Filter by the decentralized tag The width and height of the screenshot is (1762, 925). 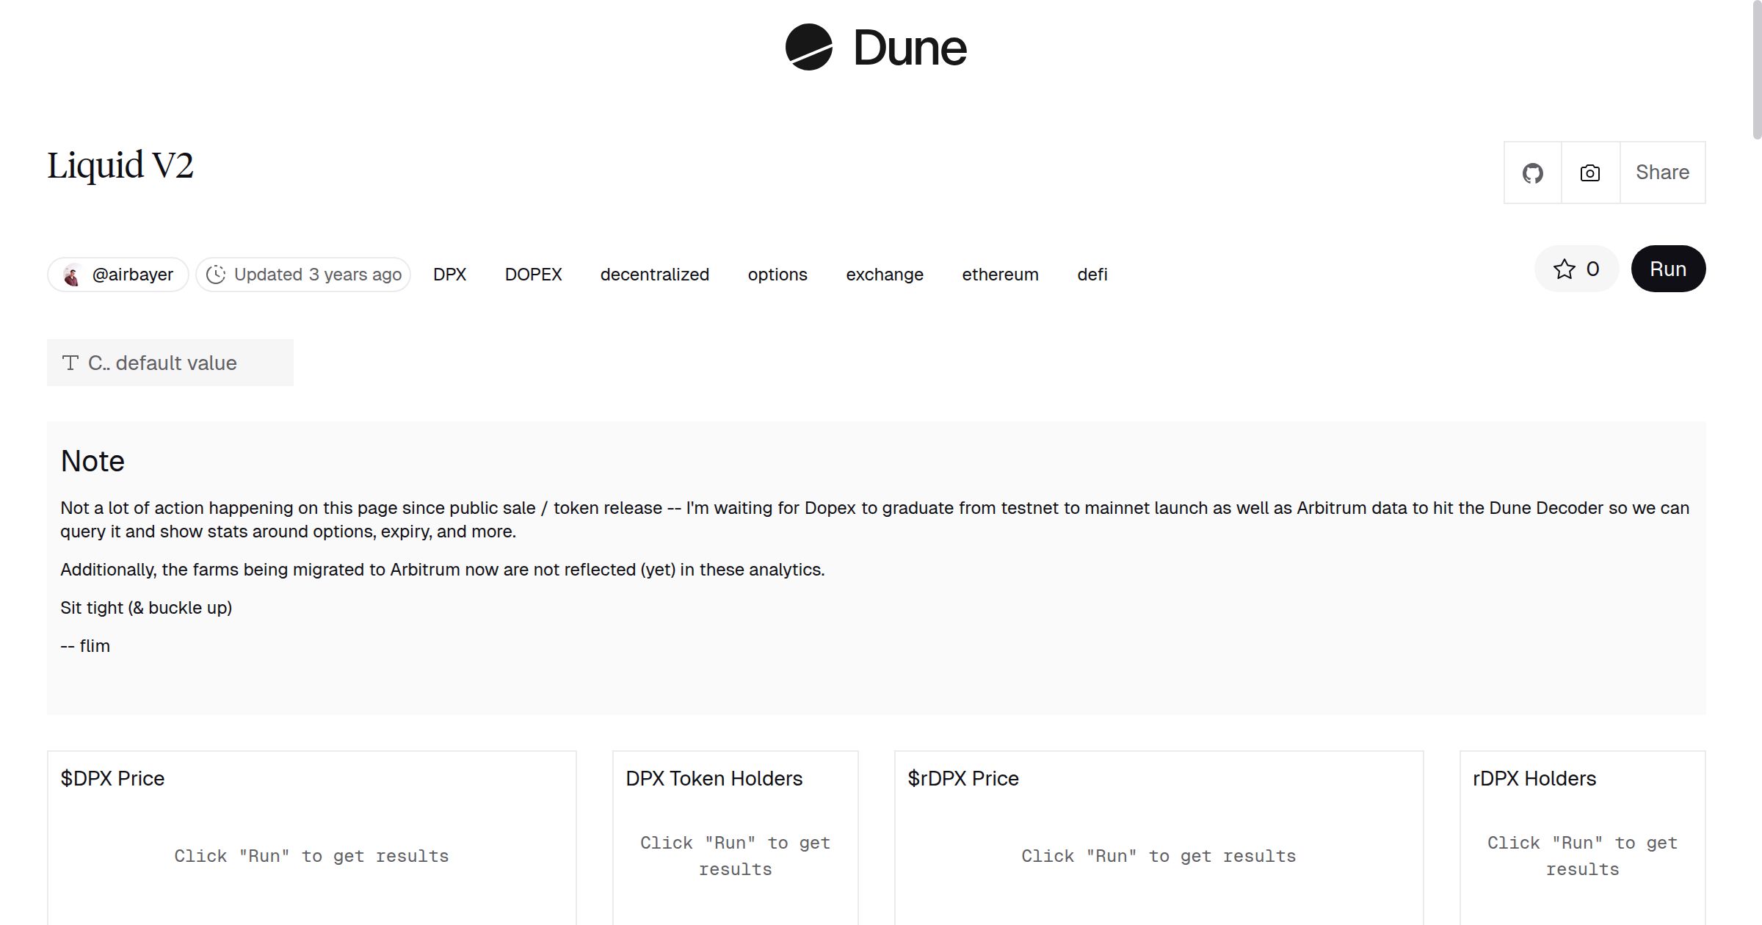click(654, 275)
